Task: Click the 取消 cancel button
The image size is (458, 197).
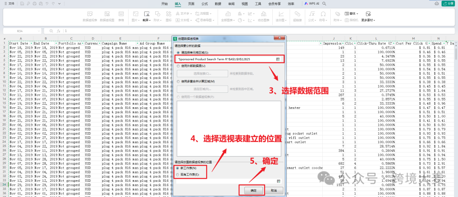Action: [x=273, y=190]
